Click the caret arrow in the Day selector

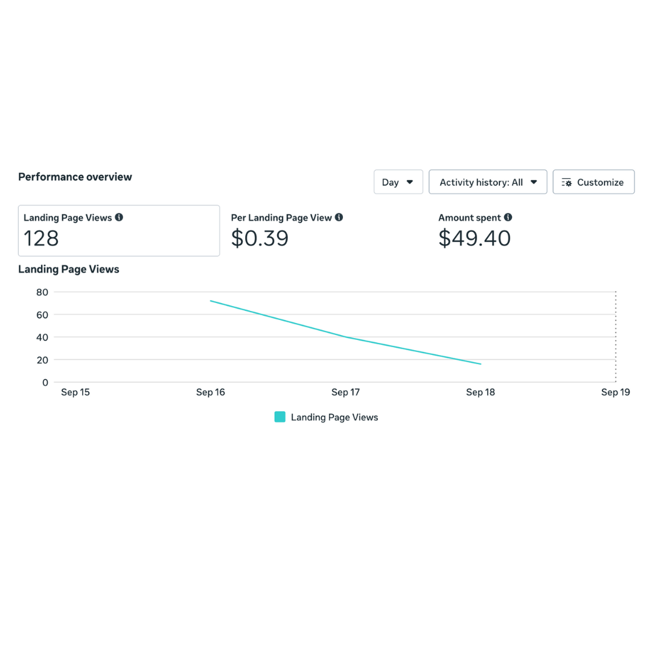pyautogui.click(x=410, y=182)
